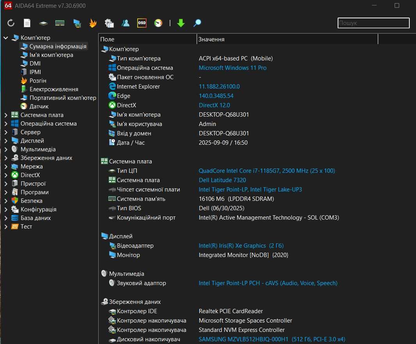Open the OSD panel toolbar icon
Image resolution: width=416 pixels, height=344 pixels.
[142, 23]
